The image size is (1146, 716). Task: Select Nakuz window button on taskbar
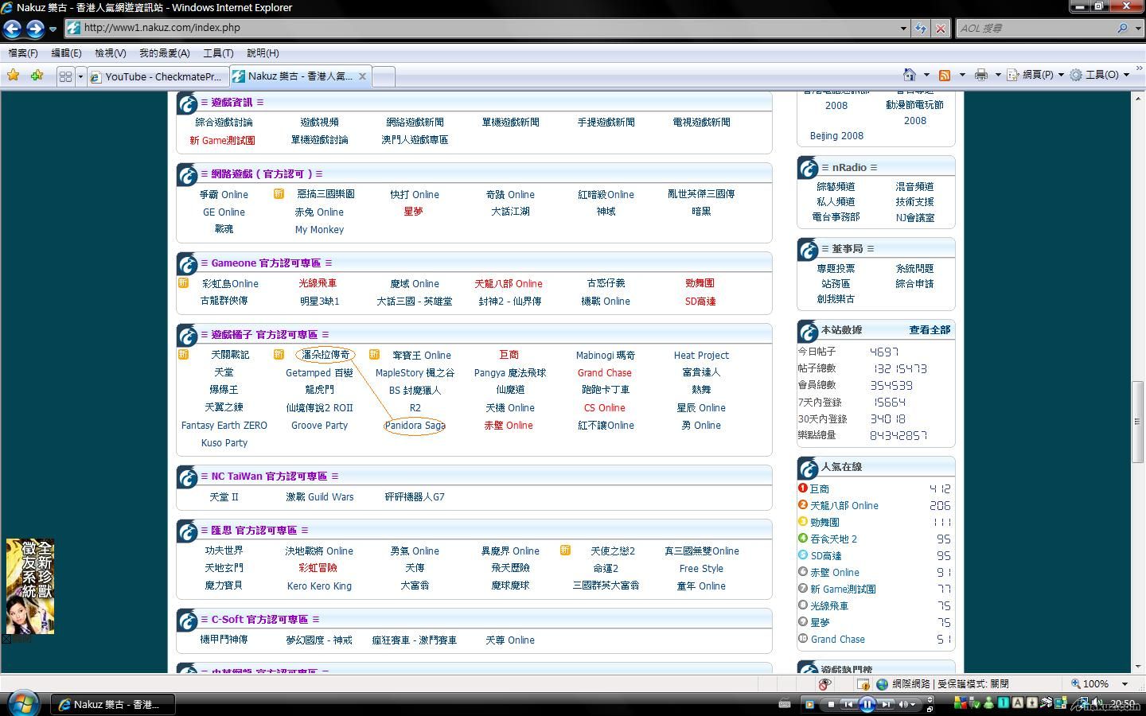113,704
